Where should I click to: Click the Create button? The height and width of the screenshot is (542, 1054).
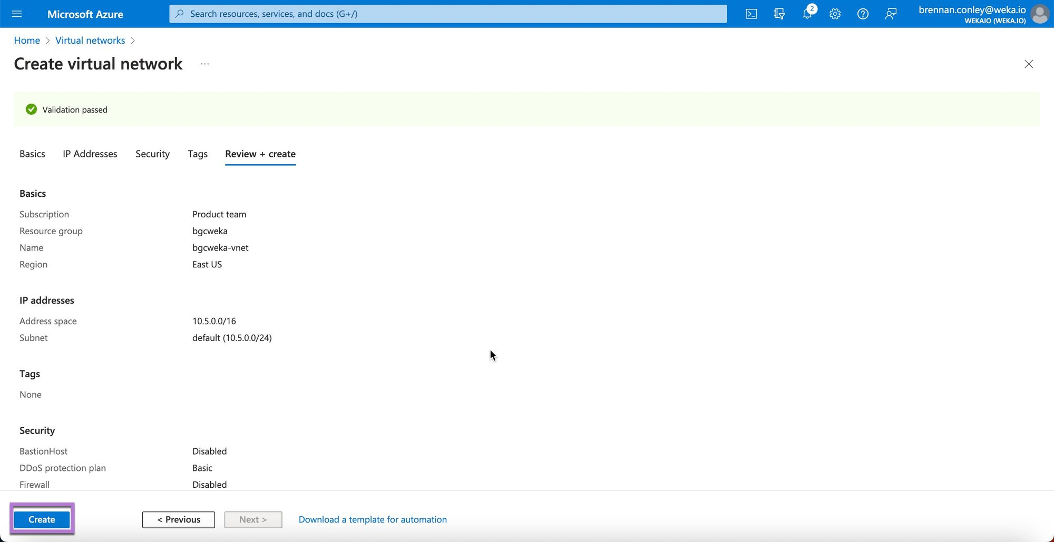coord(42,519)
